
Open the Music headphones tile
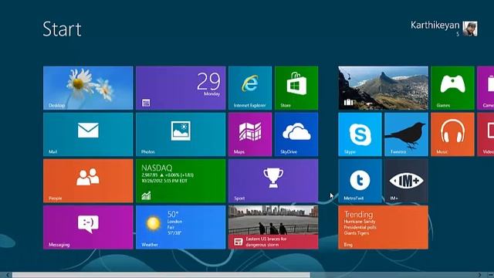[x=452, y=134]
